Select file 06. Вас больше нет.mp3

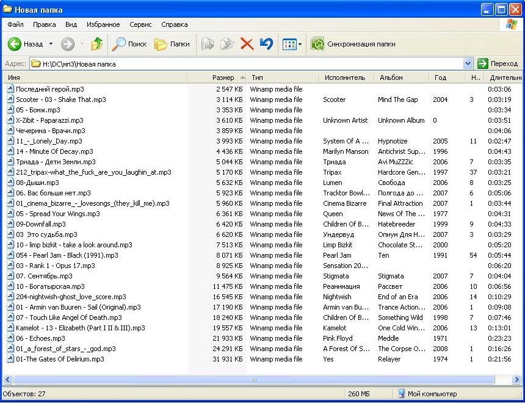53,193
